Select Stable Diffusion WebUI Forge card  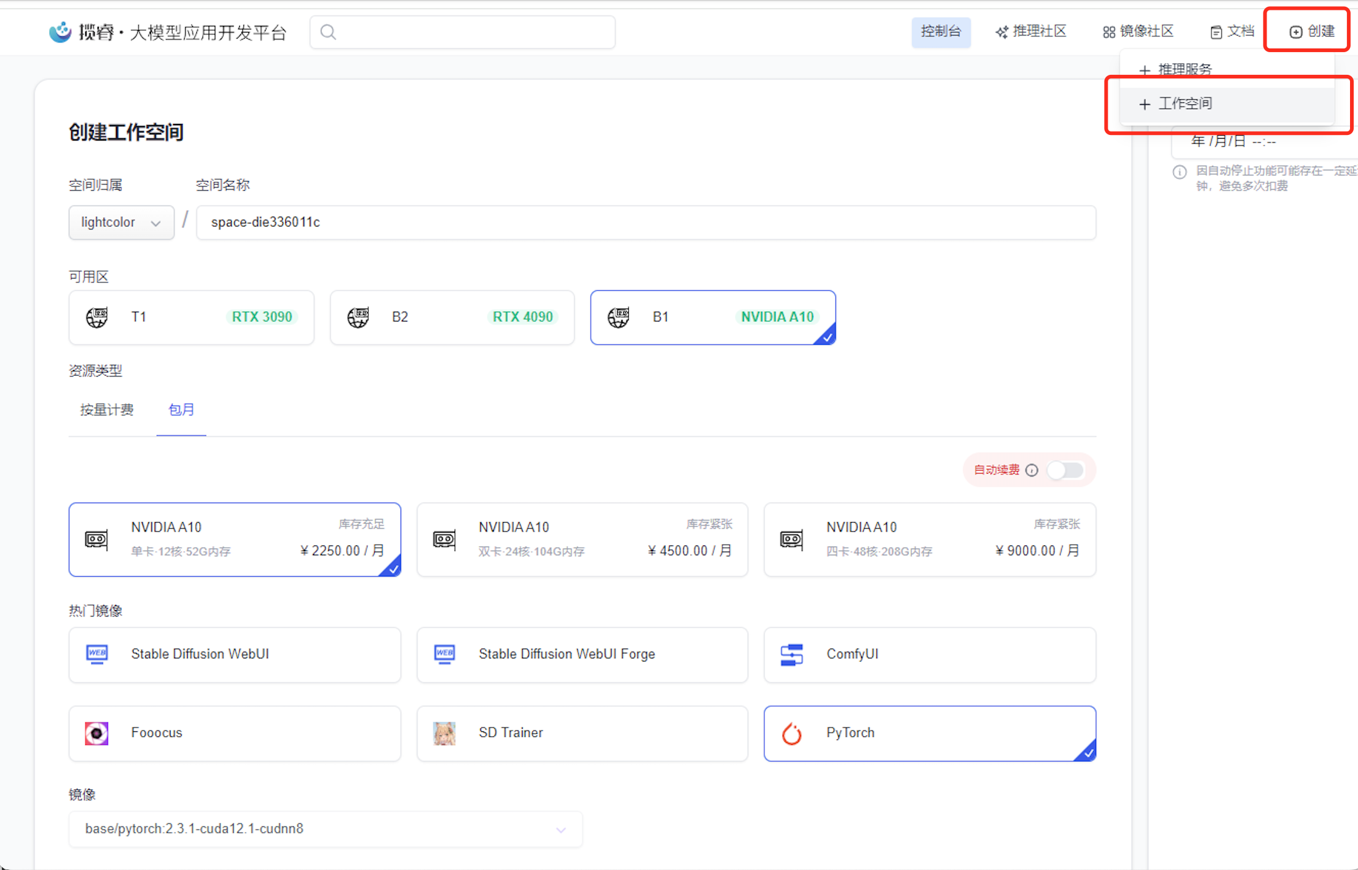coord(582,654)
